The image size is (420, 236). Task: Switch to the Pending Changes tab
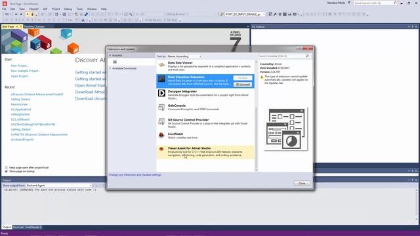click(x=34, y=27)
